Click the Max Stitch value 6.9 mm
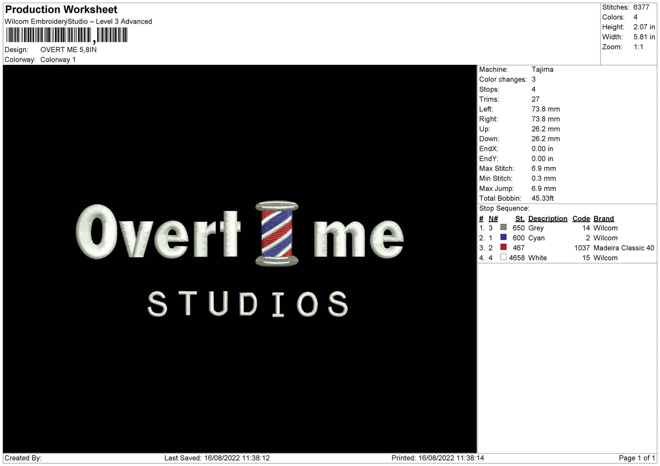Viewport: 660px width, 466px height. coord(544,169)
